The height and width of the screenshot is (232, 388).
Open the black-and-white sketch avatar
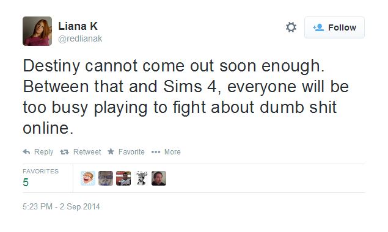[x=141, y=178]
